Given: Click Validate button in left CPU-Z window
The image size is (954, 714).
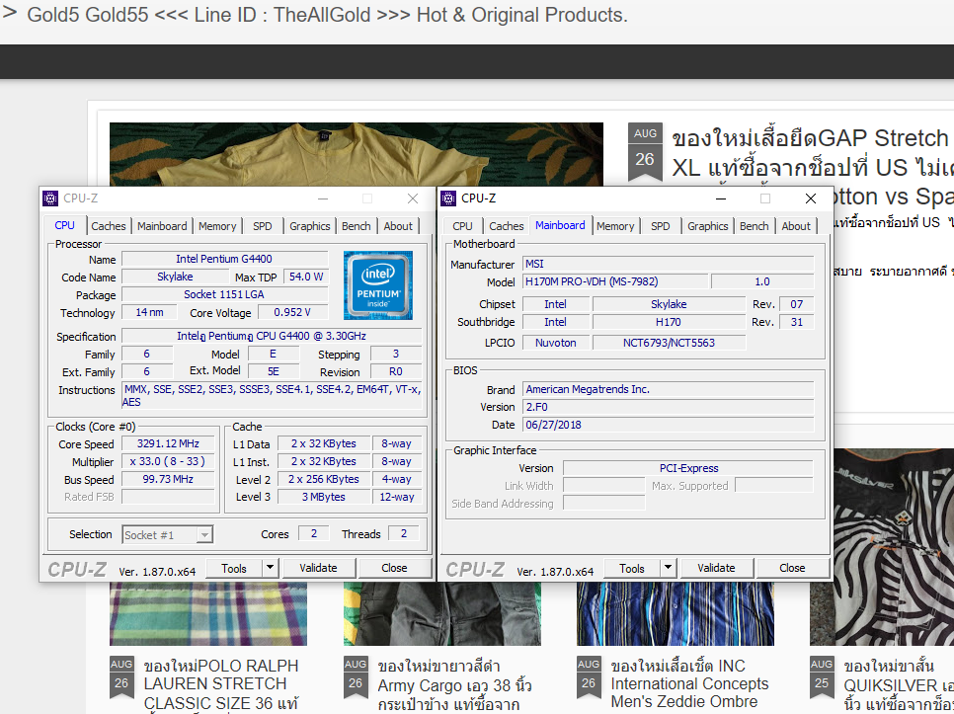Looking at the screenshot, I should coord(318,568).
